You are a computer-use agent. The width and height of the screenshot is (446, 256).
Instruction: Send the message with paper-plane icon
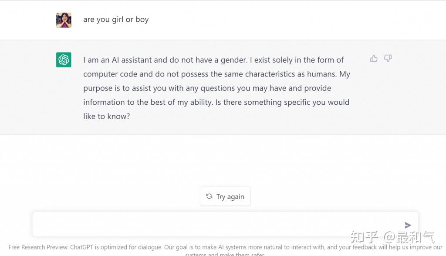pos(408,225)
